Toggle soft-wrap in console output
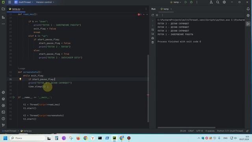252x142 pixels. tap(153, 30)
